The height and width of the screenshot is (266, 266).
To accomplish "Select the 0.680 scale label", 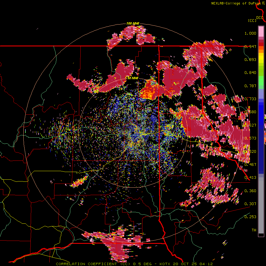I will pos(250,112).
